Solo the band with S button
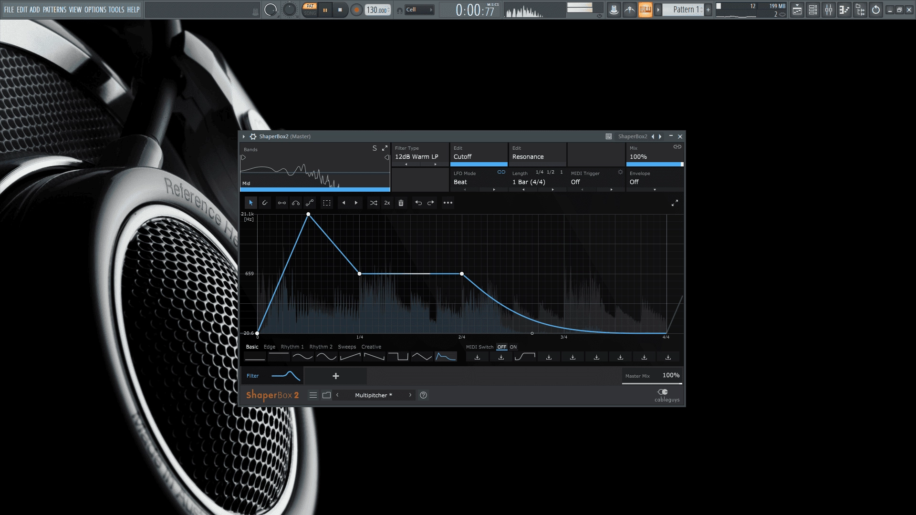Image resolution: width=916 pixels, height=515 pixels. click(x=375, y=148)
